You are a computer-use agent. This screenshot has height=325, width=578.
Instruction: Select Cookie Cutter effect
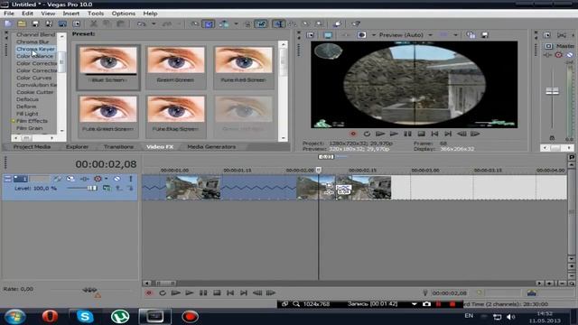pos(35,92)
